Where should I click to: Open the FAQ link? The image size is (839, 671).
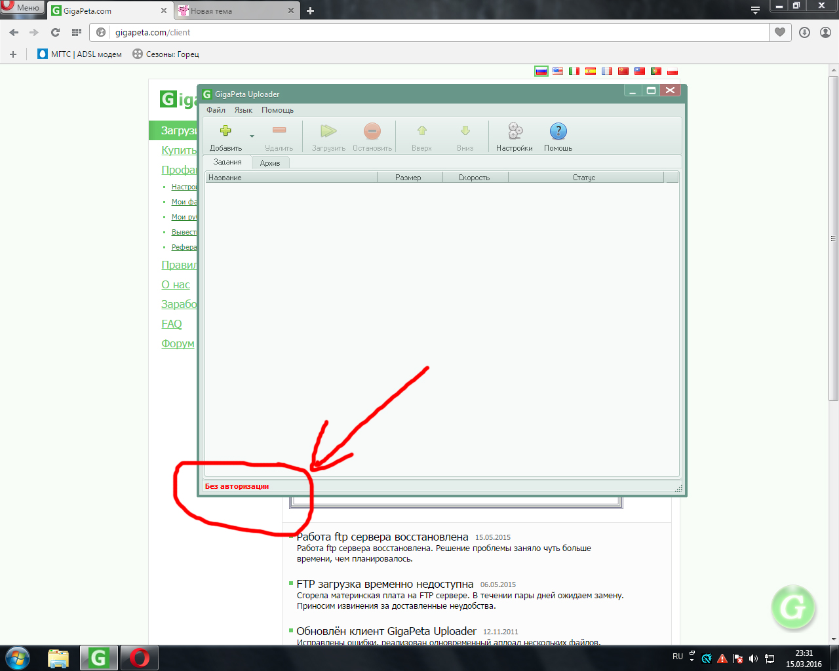click(172, 324)
